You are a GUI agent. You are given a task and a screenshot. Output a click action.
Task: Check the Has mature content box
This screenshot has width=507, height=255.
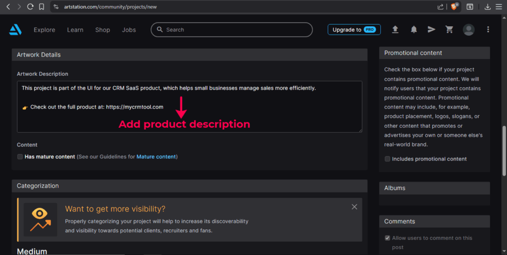click(20, 157)
